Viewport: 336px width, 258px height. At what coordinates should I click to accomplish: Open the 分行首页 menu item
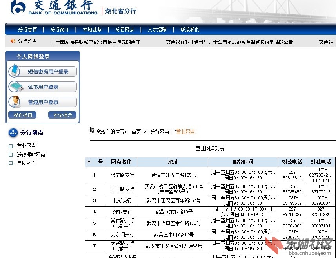[x=27, y=29]
